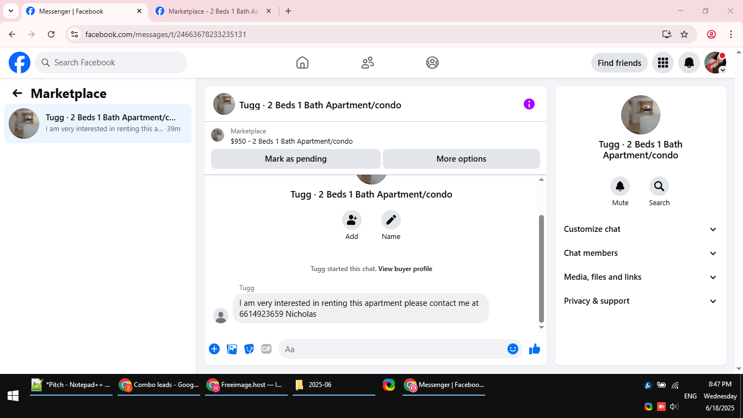Open the notifications bell icon

point(689,63)
